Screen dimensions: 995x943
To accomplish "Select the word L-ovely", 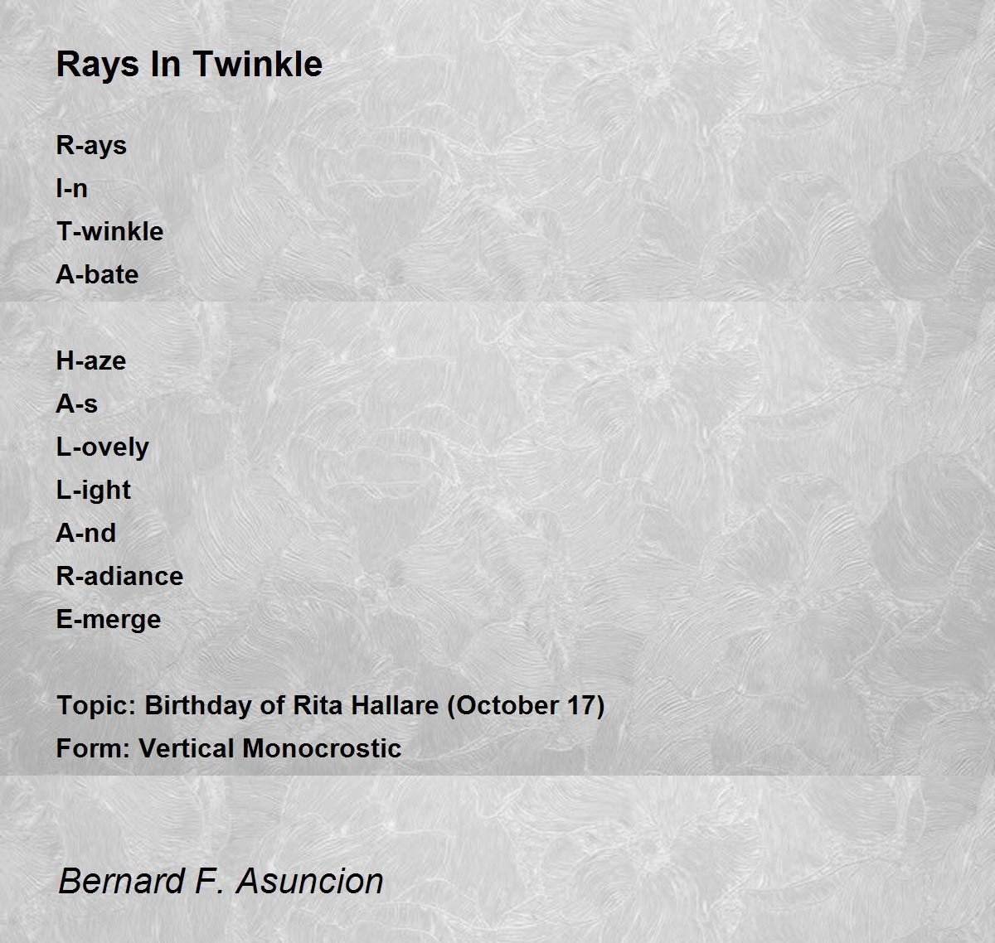I will 102,447.
